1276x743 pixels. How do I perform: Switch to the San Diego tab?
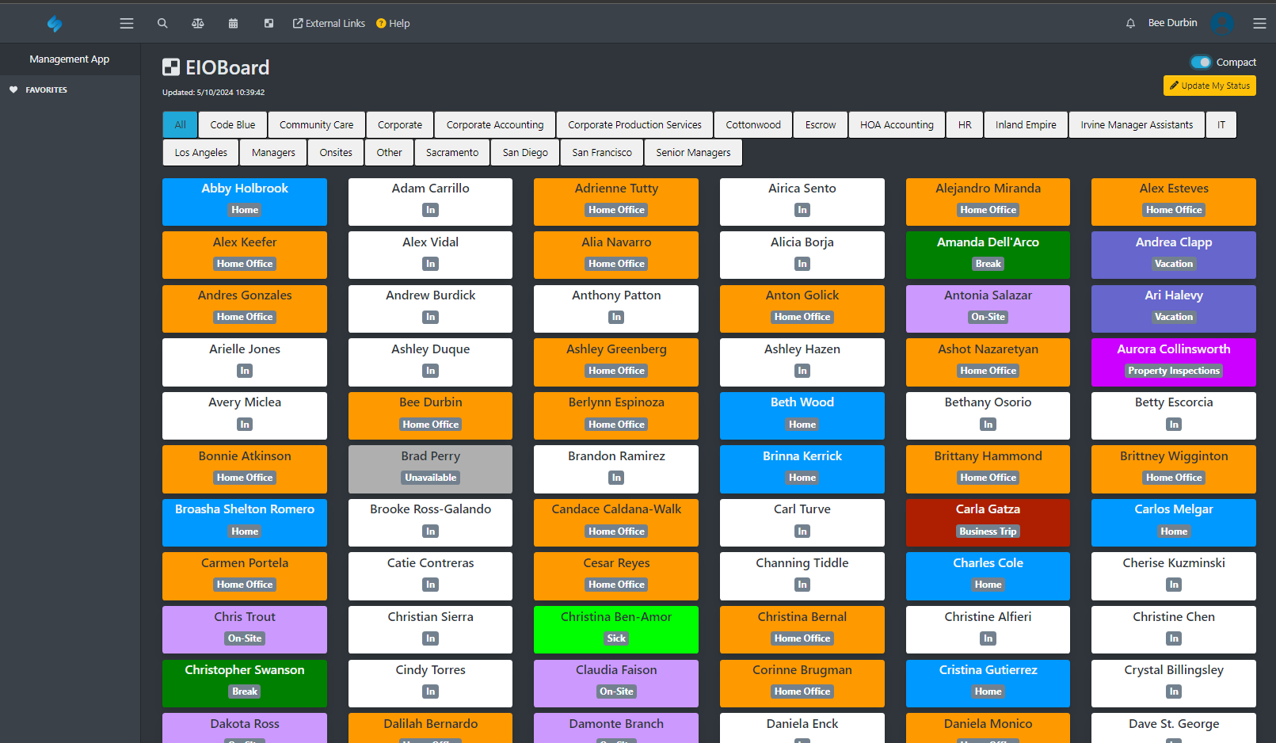pyautogui.click(x=525, y=153)
